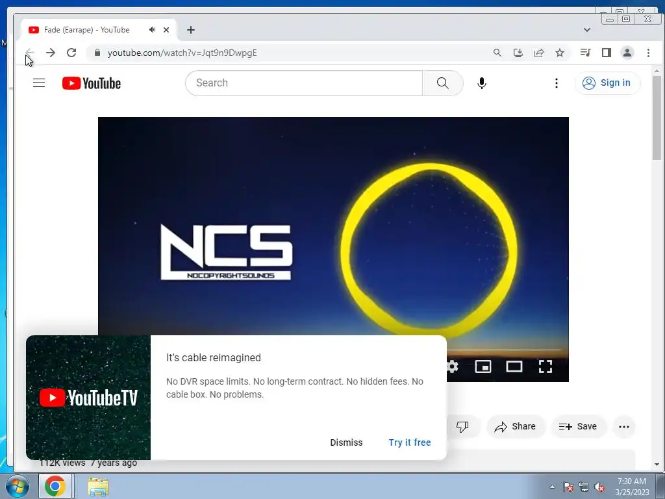Image resolution: width=665 pixels, height=499 pixels.
Task: Mute the tab via speaker icon
Action: click(x=152, y=30)
